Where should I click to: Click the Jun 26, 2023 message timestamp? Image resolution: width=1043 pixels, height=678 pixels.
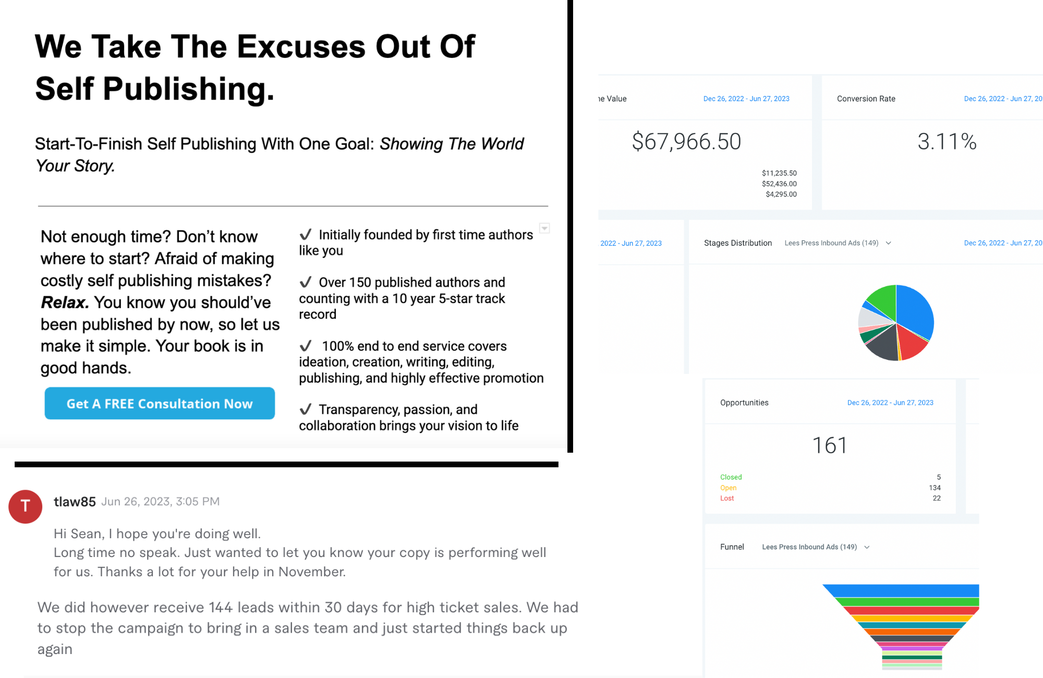(x=160, y=502)
